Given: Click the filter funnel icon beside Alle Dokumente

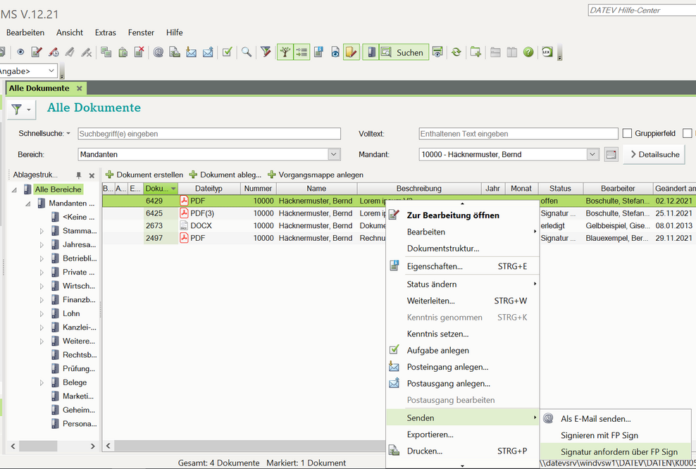Looking at the screenshot, I should 17,109.
